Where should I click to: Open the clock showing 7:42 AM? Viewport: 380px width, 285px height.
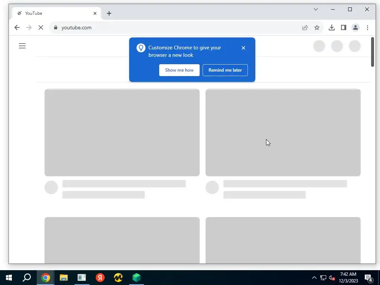coord(348,278)
